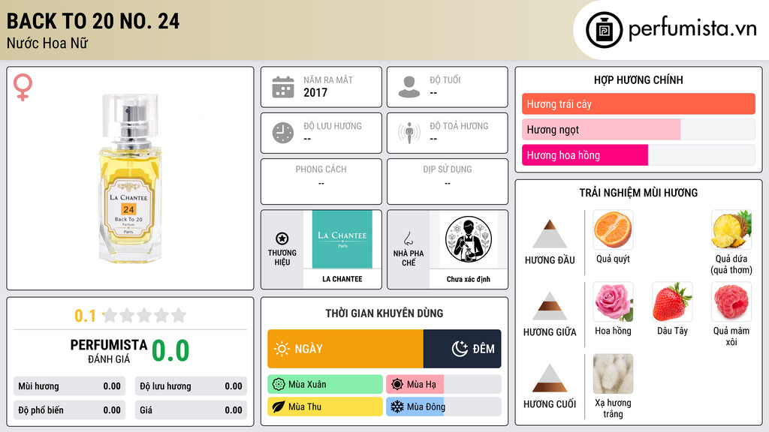The image size is (769, 432).
Task: Click the perfumista.vn site name
Action: click(x=692, y=29)
